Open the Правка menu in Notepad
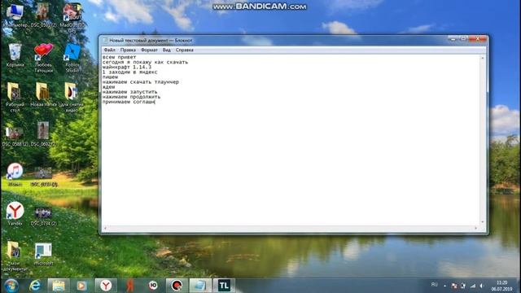The image size is (521, 293). [x=128, y=50]
